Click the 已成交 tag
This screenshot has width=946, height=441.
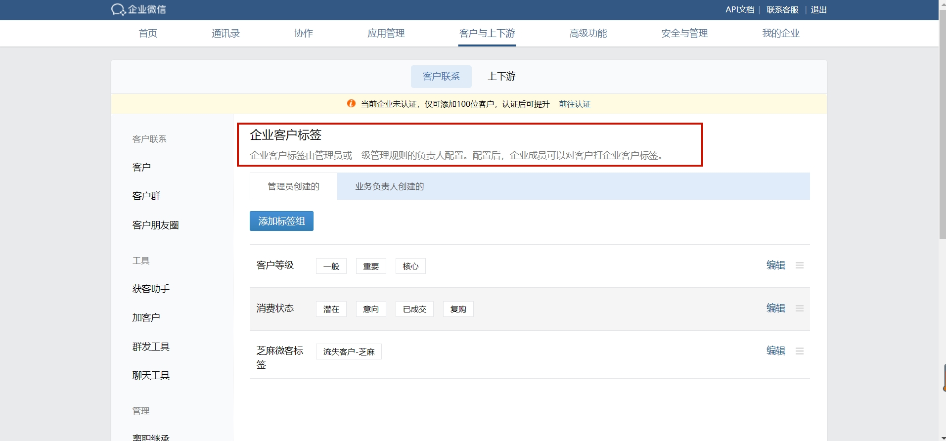pyautogui.click(x=414, y=309)
